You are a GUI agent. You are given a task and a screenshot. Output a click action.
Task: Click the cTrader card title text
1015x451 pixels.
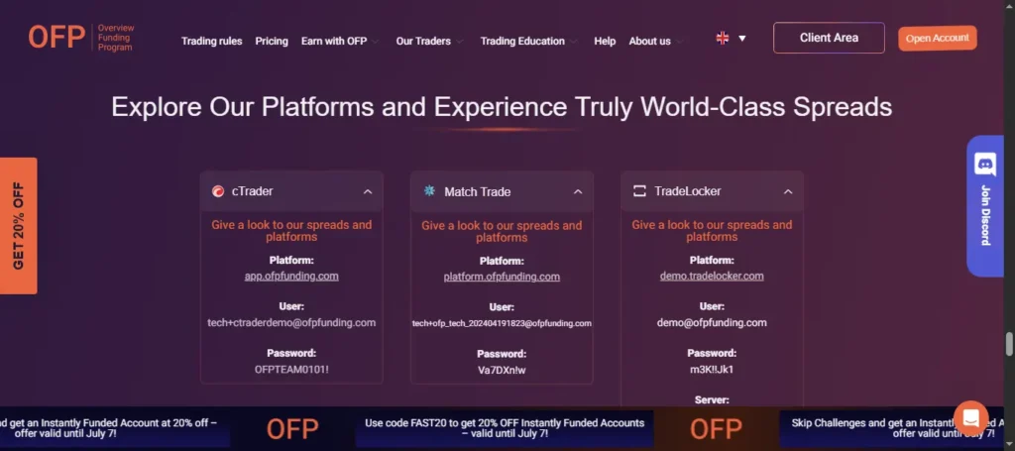[x=253, y=191]
